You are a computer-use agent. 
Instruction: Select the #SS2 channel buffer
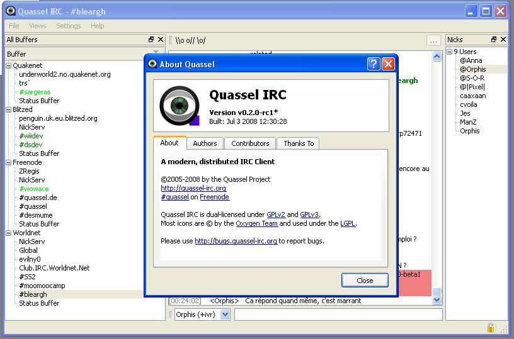(x=27, y=277)
